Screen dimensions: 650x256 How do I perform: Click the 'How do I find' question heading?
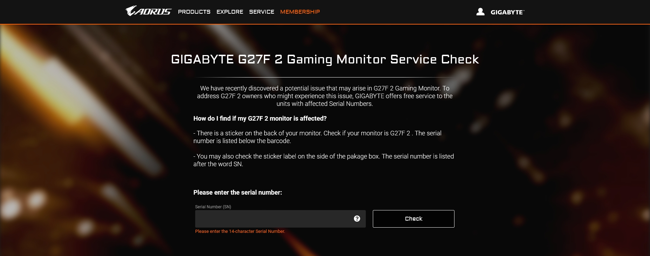(x=260, y=119)
